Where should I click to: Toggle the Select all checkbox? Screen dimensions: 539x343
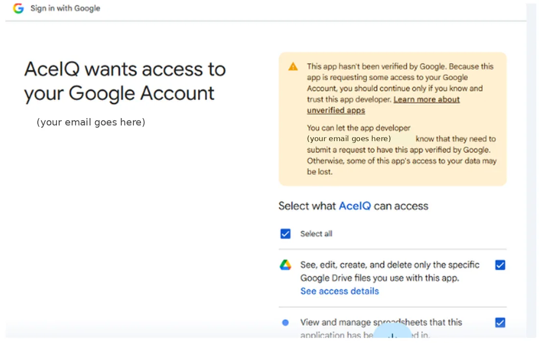coord(285,234)
